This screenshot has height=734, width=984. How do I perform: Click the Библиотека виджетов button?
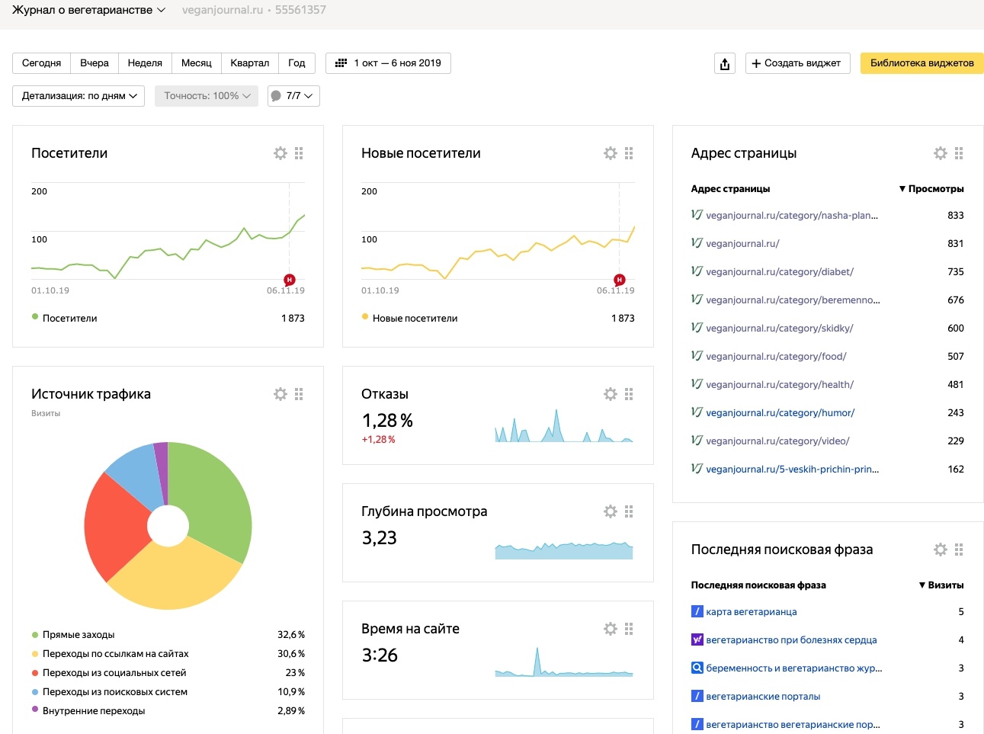pyautogui.click(x=921, y=63)
